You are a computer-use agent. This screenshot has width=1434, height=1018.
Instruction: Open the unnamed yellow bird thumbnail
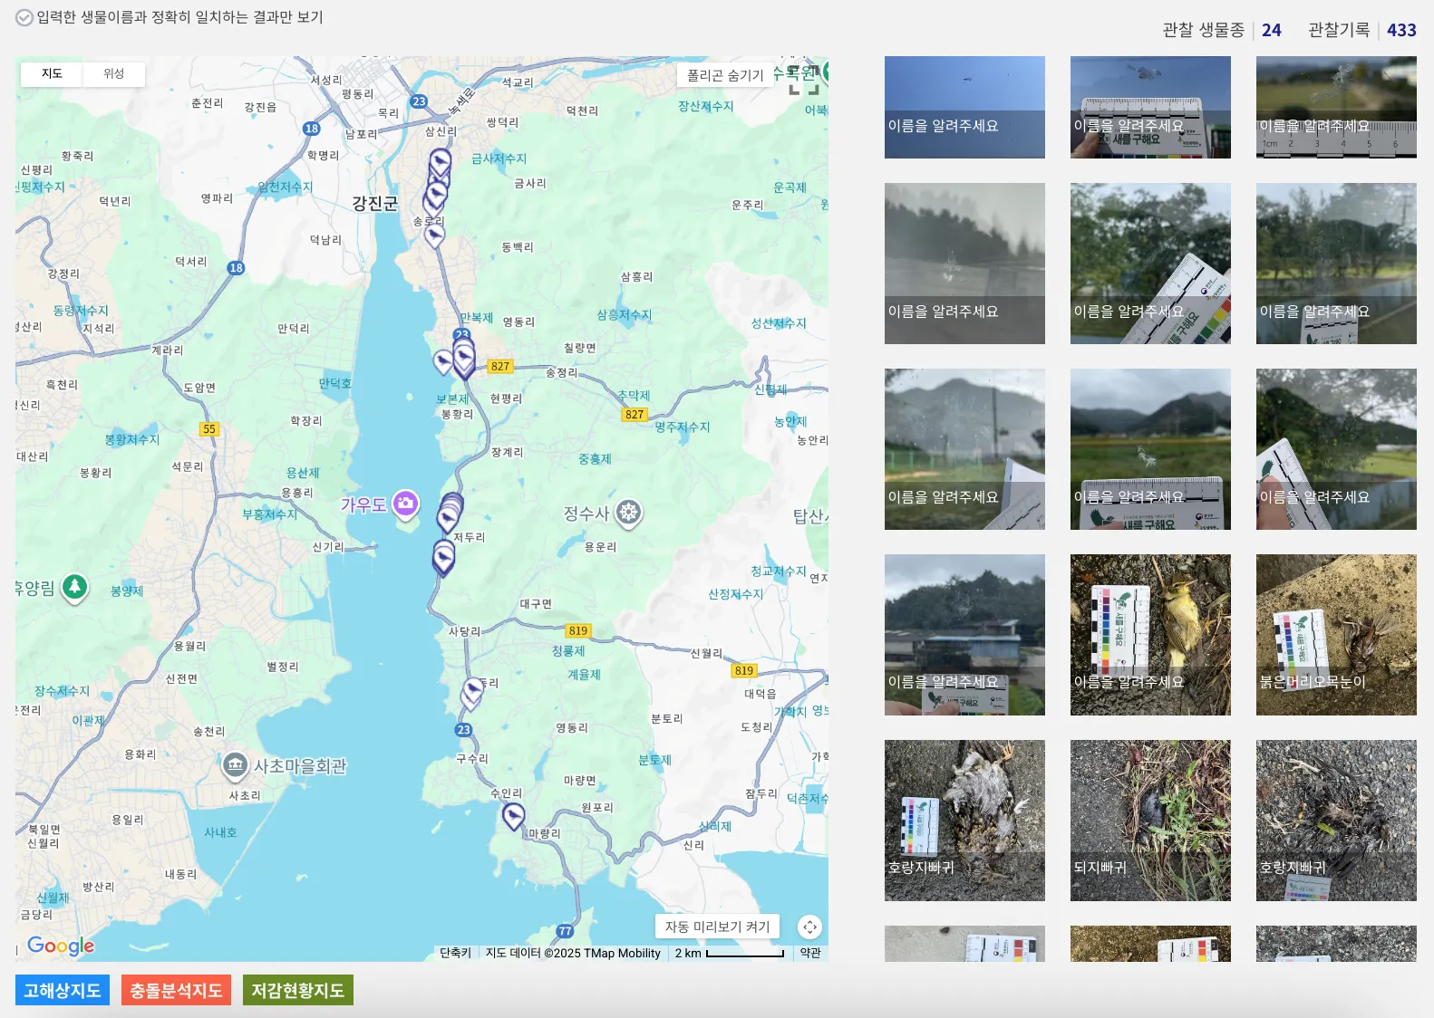(1150, 635)
